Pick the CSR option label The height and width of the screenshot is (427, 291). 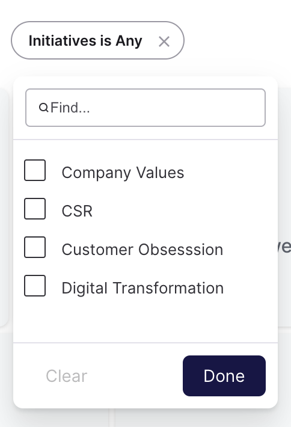coord(77,211)
